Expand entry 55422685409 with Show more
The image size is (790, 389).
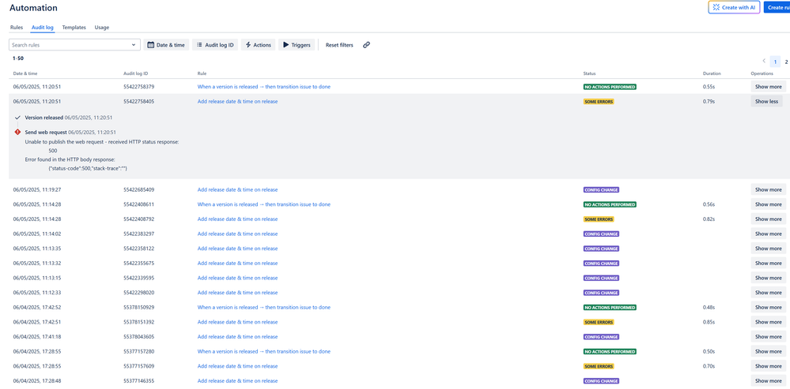coord(769,189)
